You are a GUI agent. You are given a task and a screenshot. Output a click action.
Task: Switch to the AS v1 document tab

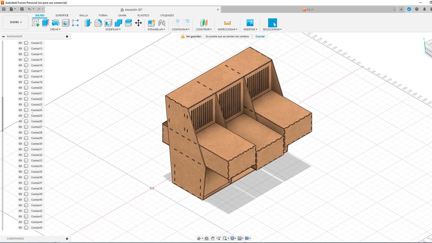tap(308, 10)
